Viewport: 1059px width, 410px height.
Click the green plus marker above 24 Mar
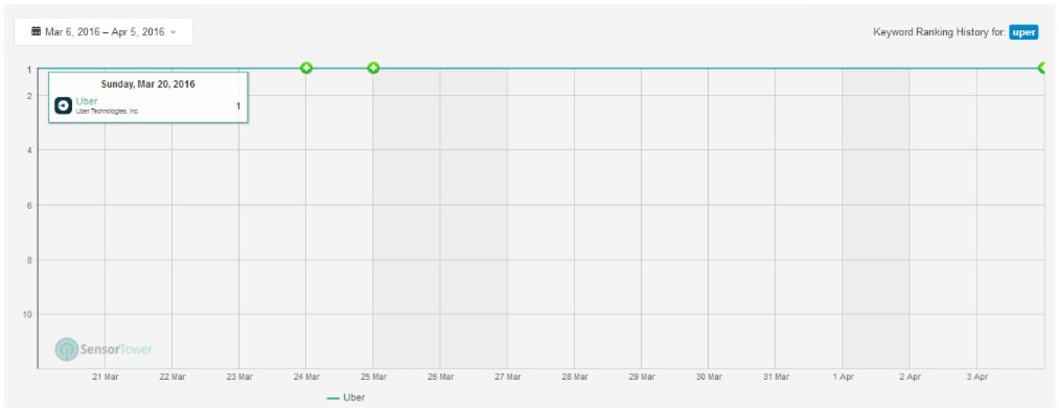coord(306,68)
